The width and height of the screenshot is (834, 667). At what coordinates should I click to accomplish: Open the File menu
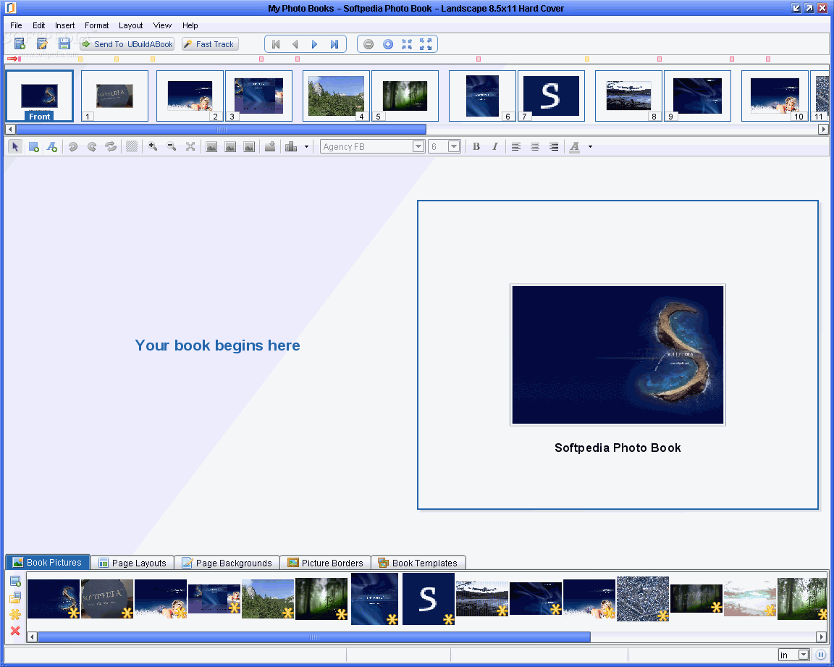16,25
